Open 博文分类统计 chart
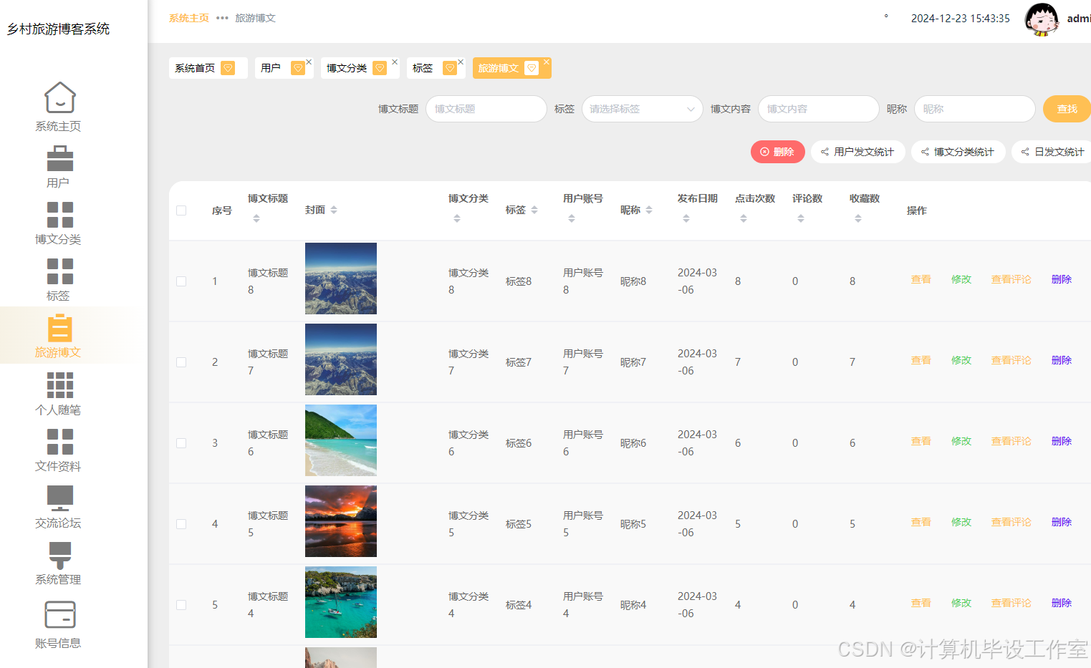Image resolution: width=1091 pixels, height=668 pixels. (958, 152)
